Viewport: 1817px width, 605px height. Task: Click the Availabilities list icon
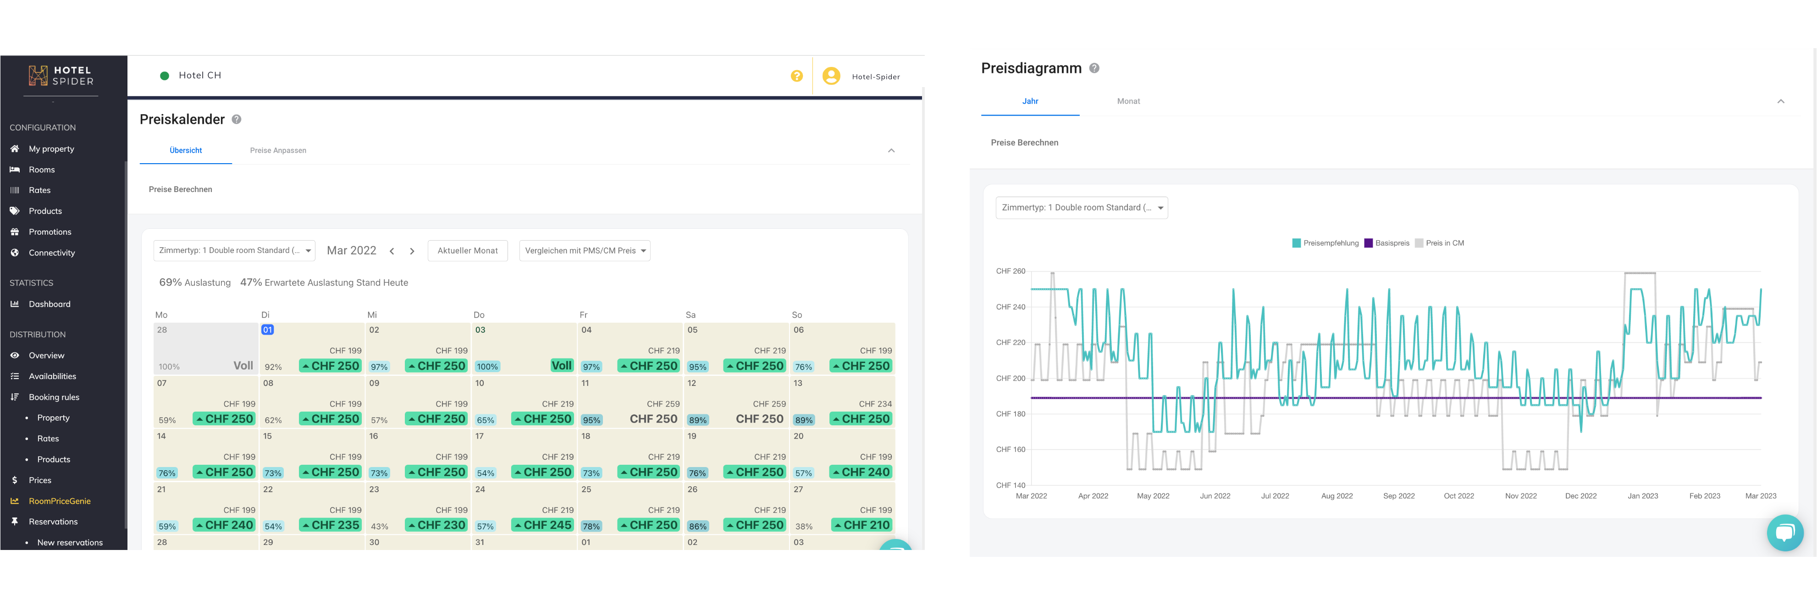pos(14,377)
